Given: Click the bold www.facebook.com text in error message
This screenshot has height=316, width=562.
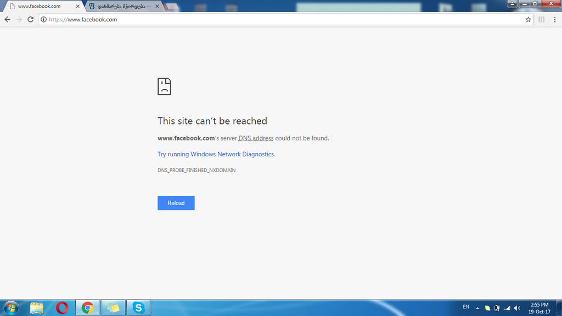Looking at the screenshot, I should click(x=186, y=138).
